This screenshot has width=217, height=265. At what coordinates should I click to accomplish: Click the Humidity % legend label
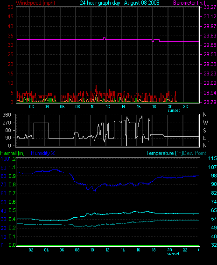43,153
